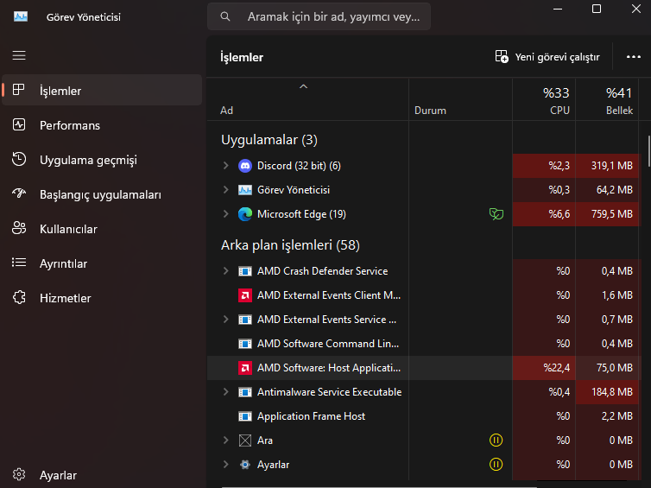This screenshot has height=488, width=651.
Task: Click the suspended pause icon for Ara
Action: (496, 440)
